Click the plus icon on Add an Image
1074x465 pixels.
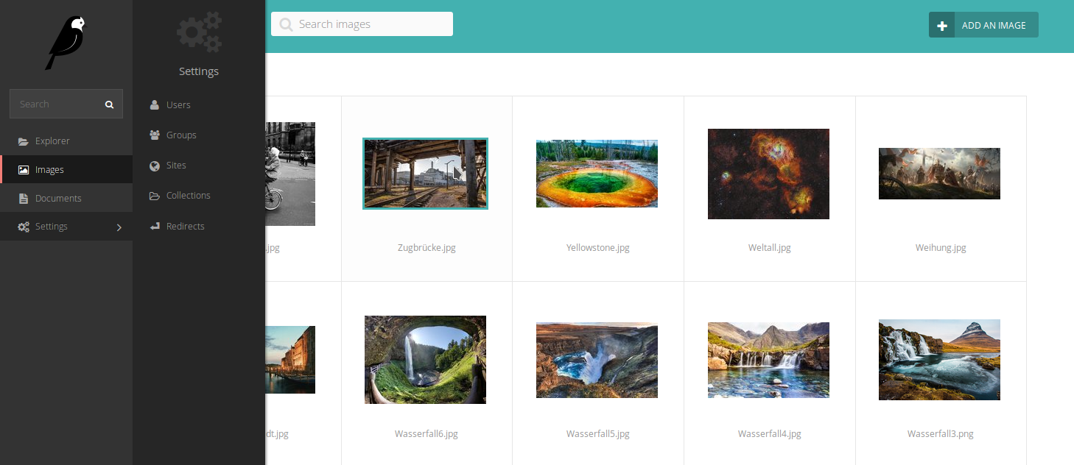click(x=941, y=25)
